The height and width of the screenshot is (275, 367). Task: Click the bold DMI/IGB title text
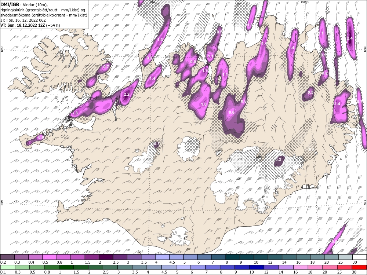tap(10, 4)
